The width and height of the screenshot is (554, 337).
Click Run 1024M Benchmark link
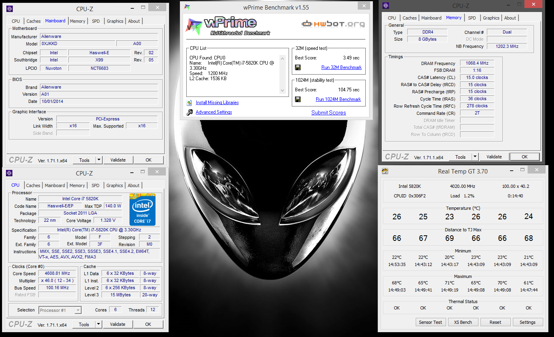(x=338, y=99)
